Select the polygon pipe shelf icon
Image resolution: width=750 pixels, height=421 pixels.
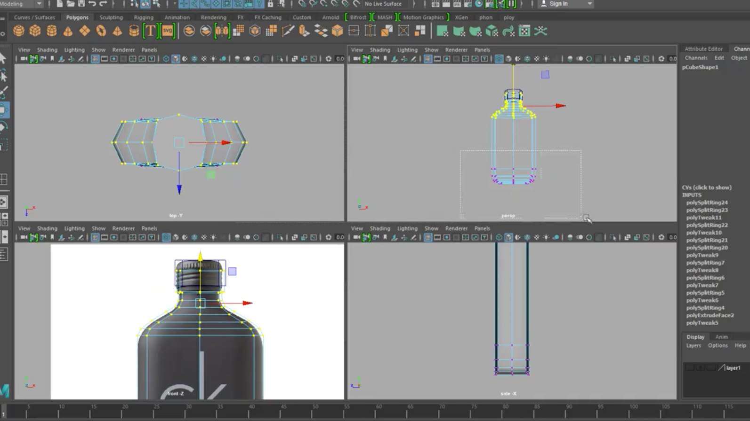[x=134, y=31]
